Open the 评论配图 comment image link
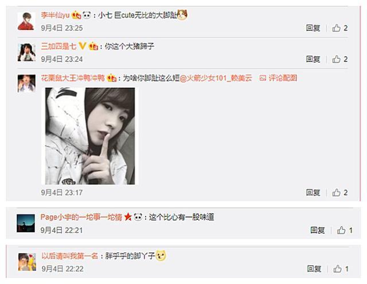The width and height of the screenshot is (367, 284). (x=278, y=78)
